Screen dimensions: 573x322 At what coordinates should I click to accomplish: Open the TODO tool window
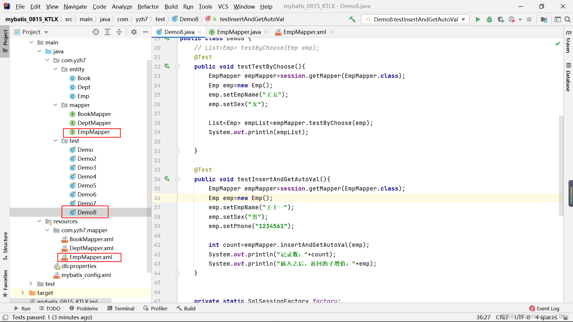(50, 308)
